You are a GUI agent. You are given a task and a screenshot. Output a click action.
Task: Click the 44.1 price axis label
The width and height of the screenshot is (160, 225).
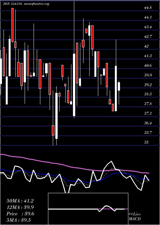click(x=148, y=17)
